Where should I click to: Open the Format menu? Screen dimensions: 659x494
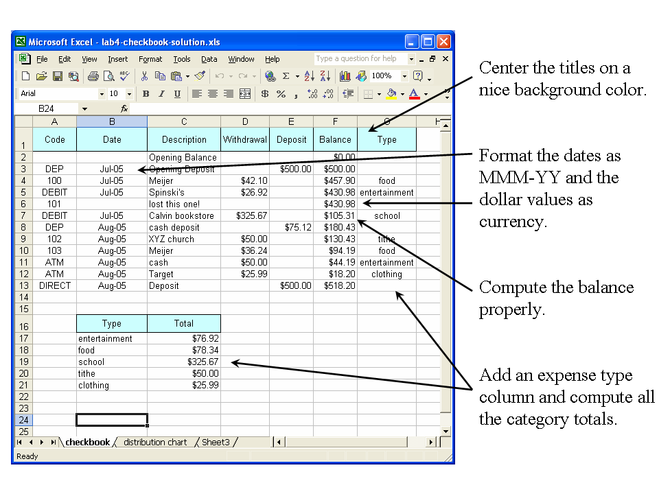coord(150,59)
